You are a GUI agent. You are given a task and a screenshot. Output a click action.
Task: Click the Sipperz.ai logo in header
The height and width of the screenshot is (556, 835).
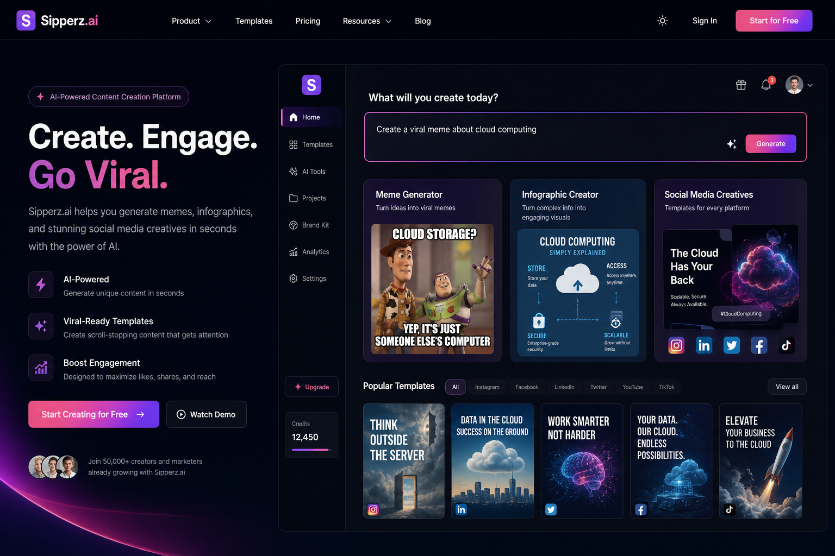[x=57, y=21]
